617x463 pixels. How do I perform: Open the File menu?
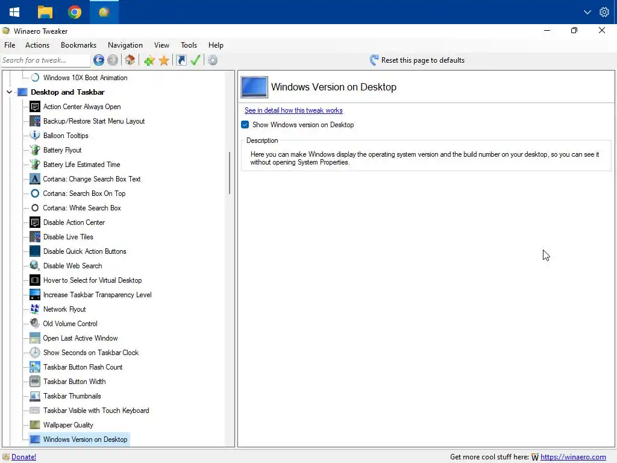(x=10, y=45)
